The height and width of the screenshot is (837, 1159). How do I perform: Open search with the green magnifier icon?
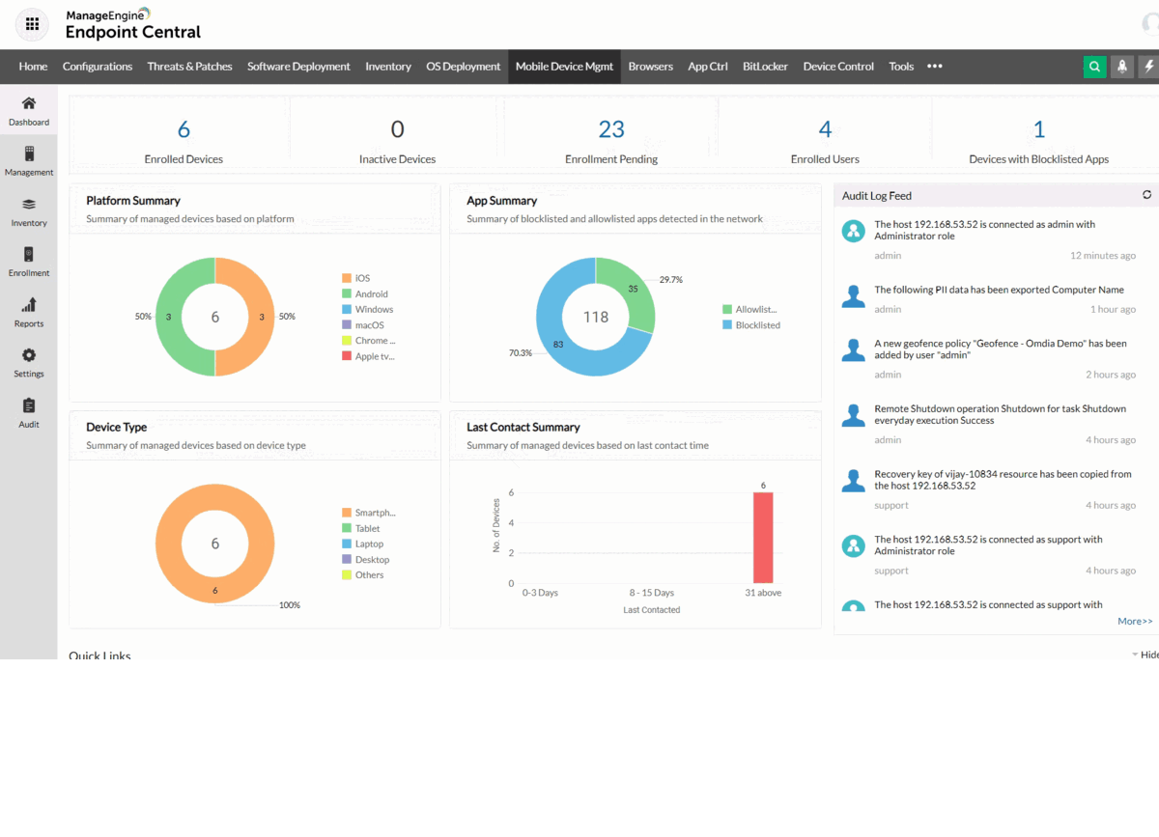point(1094,66)
